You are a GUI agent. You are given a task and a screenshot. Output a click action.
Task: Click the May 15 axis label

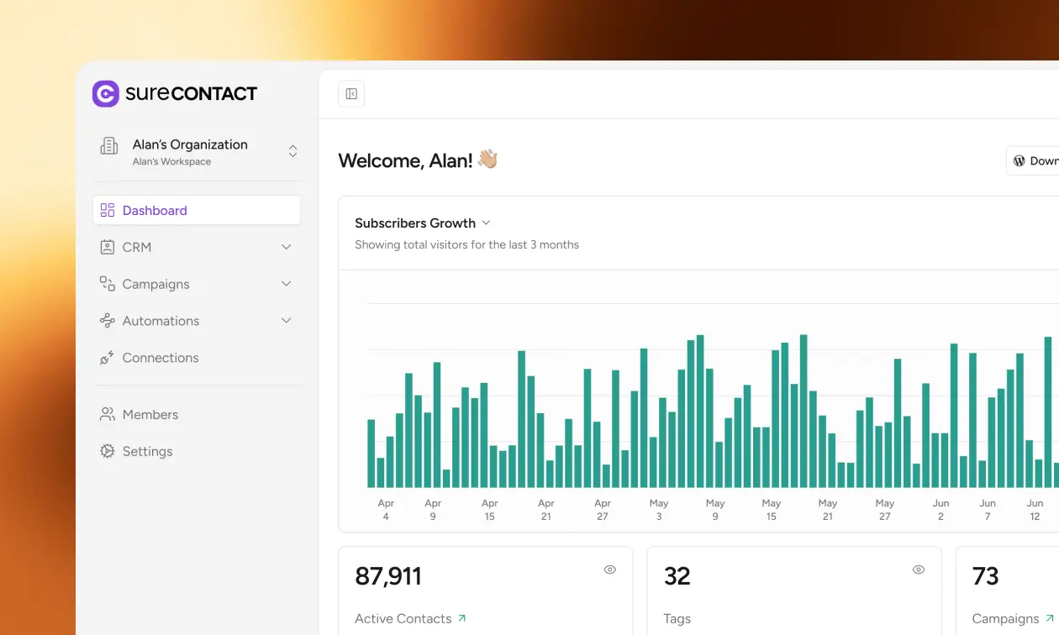(x=772, y=510)
